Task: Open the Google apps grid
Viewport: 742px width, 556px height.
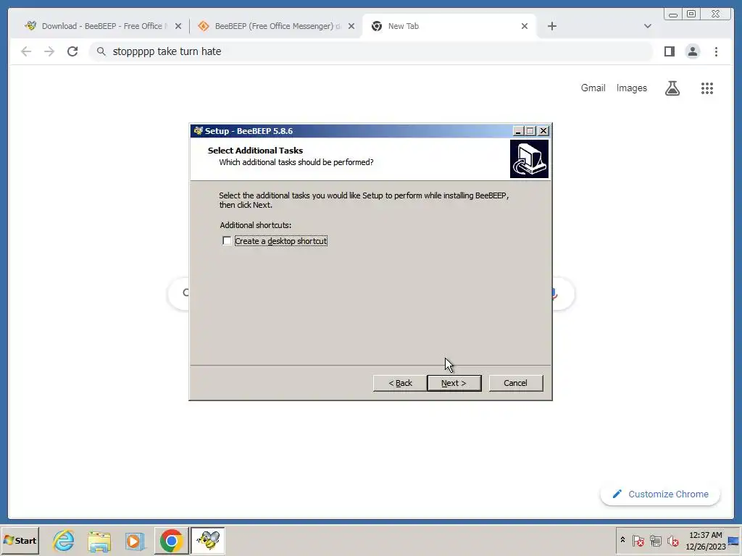Action: point(707,88)
